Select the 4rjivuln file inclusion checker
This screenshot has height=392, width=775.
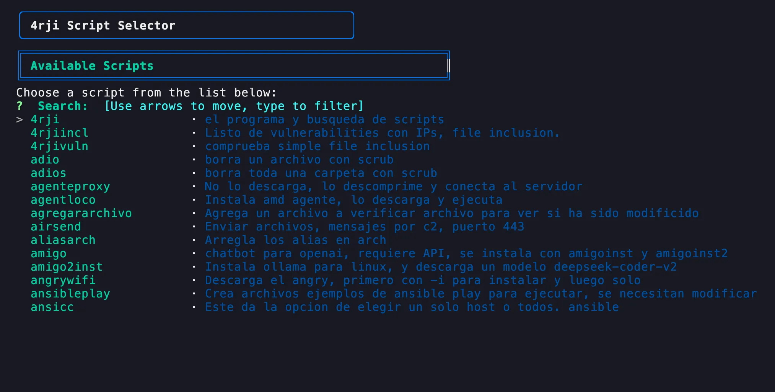(59, 146)
